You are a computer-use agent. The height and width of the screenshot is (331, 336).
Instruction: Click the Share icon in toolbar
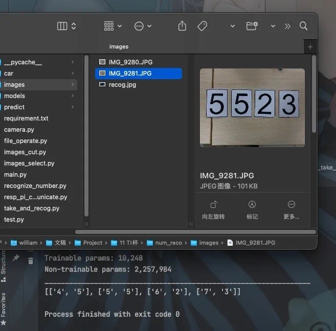coord(182,26)
